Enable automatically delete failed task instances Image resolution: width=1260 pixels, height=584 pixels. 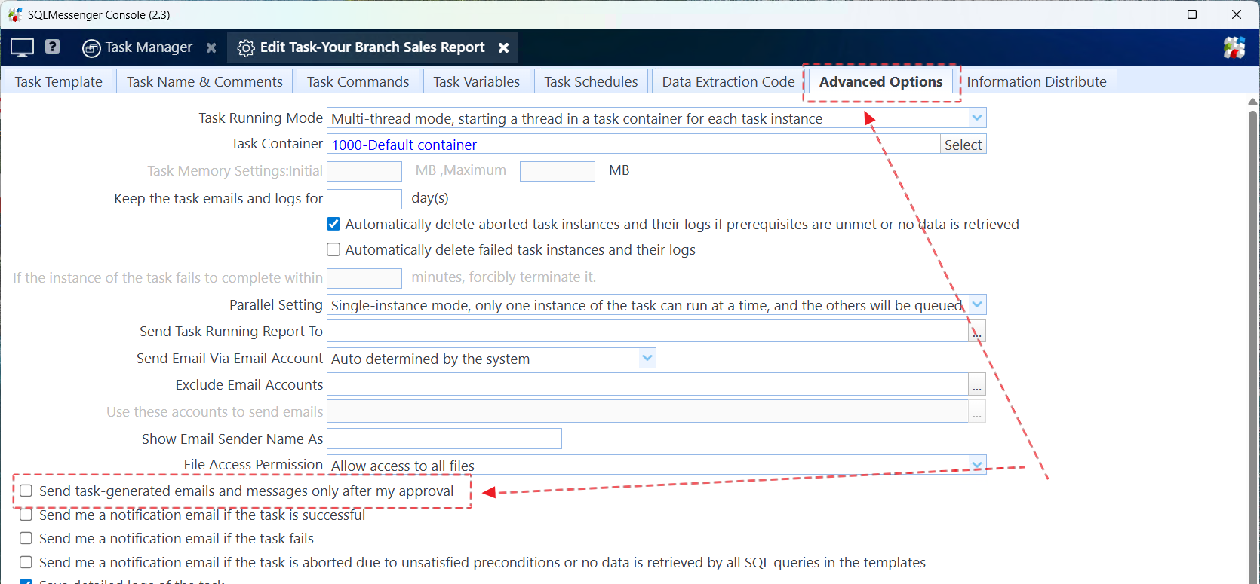tap(333, 249)
